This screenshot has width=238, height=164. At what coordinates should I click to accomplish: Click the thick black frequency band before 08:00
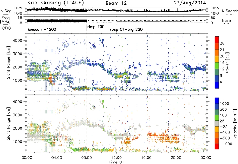(57, 21)
